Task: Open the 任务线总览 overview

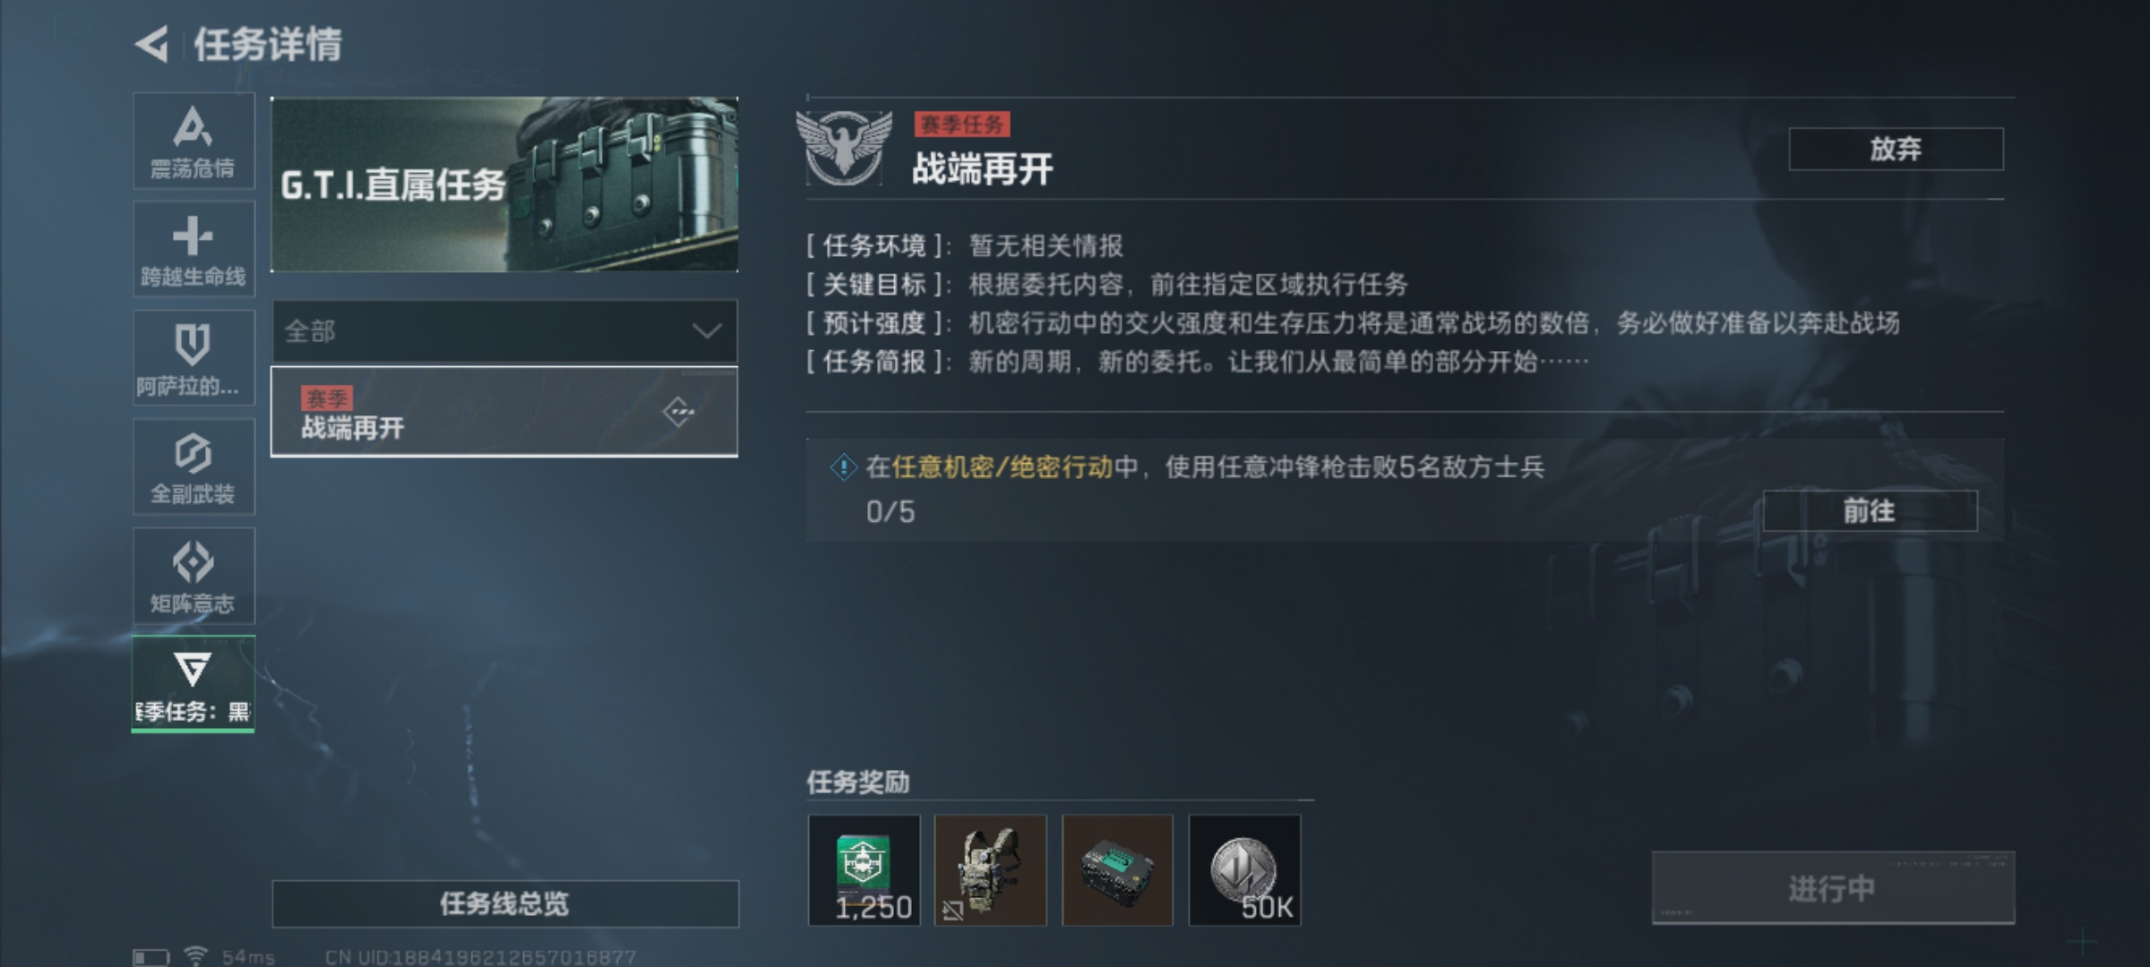Action: tap(505, 903)
